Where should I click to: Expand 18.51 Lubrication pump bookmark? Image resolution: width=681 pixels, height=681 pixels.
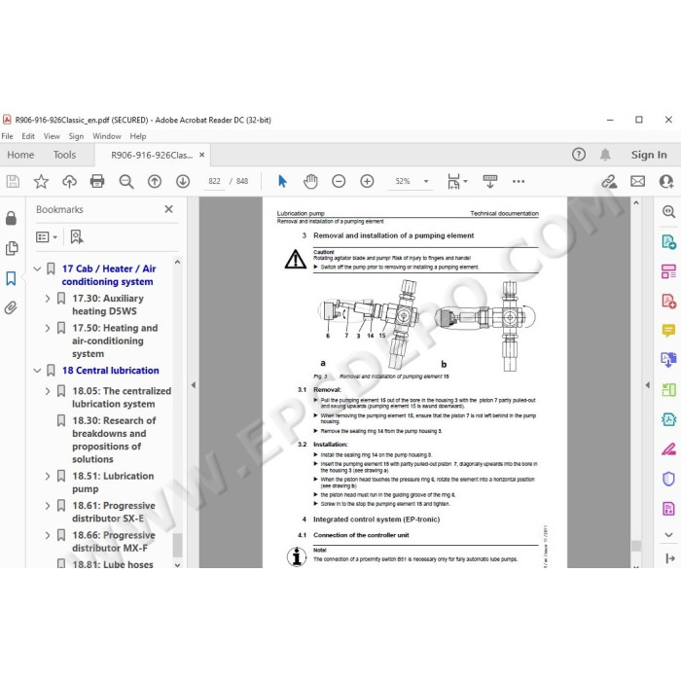coord(48,476)
